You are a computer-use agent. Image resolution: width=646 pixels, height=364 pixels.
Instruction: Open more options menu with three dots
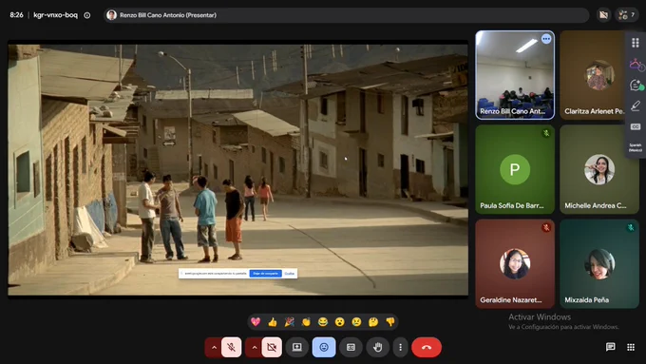point(400,348)
